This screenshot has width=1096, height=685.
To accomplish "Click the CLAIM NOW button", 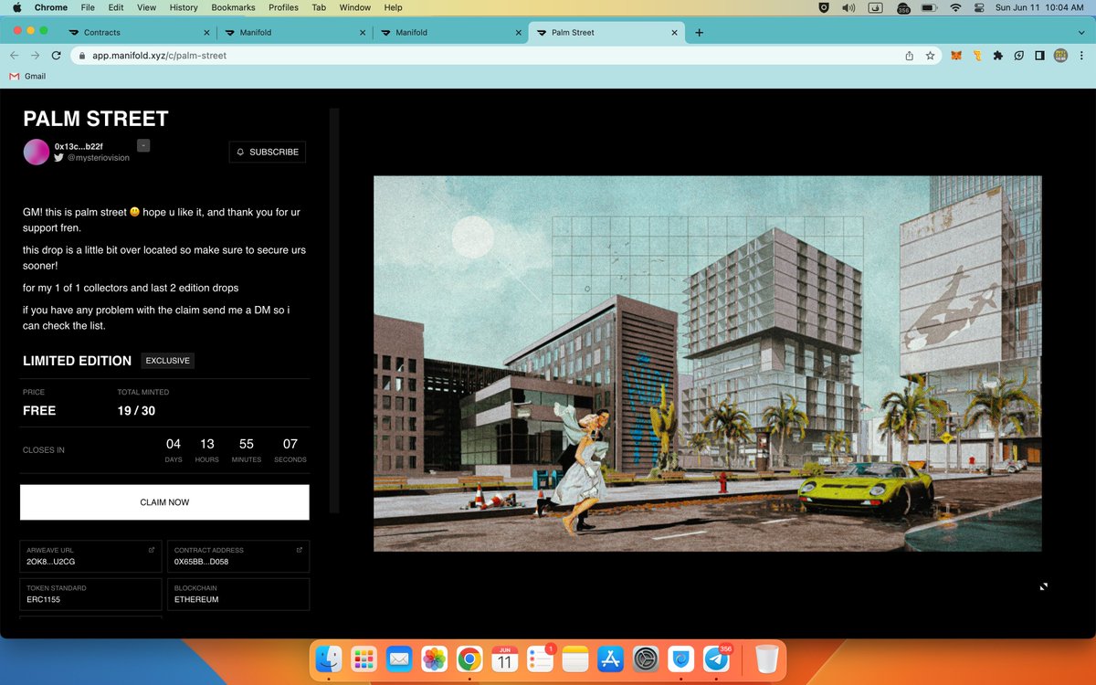I will (x=164, y=502).
